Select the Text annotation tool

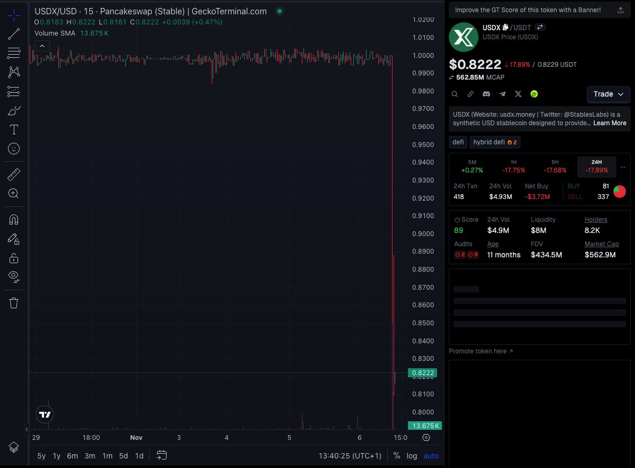click(x=14, y=129)
